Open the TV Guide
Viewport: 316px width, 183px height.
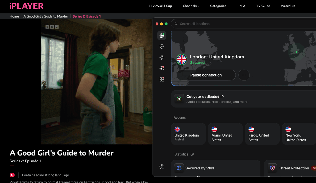263,6
